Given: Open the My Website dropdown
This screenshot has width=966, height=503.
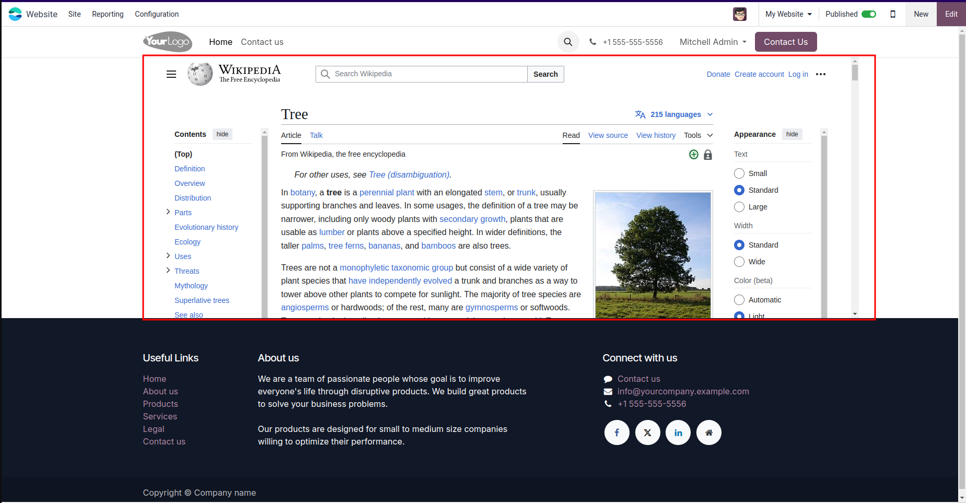Looking at the screenshot, I should (x=788, y=14).
